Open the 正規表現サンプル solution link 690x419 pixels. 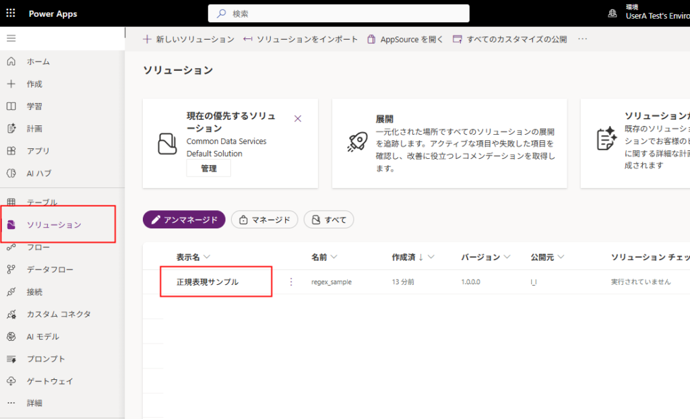tap(208, 282)
